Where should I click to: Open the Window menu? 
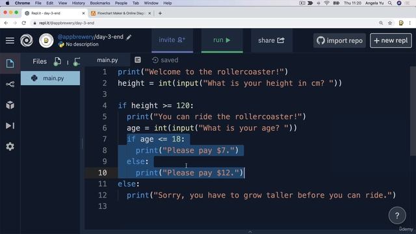[151, 3]
